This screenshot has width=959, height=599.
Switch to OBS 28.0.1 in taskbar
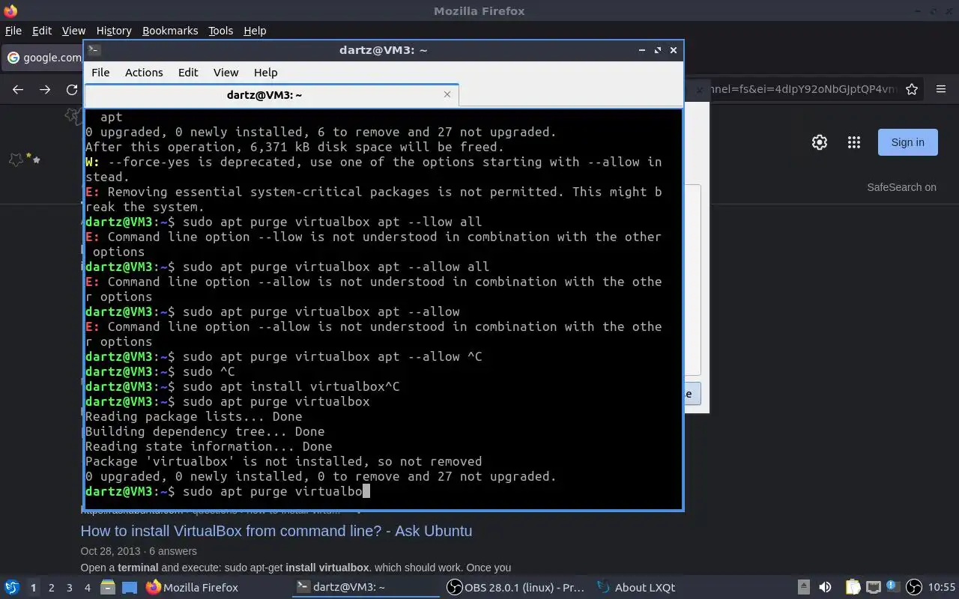(x=515, y=587)
